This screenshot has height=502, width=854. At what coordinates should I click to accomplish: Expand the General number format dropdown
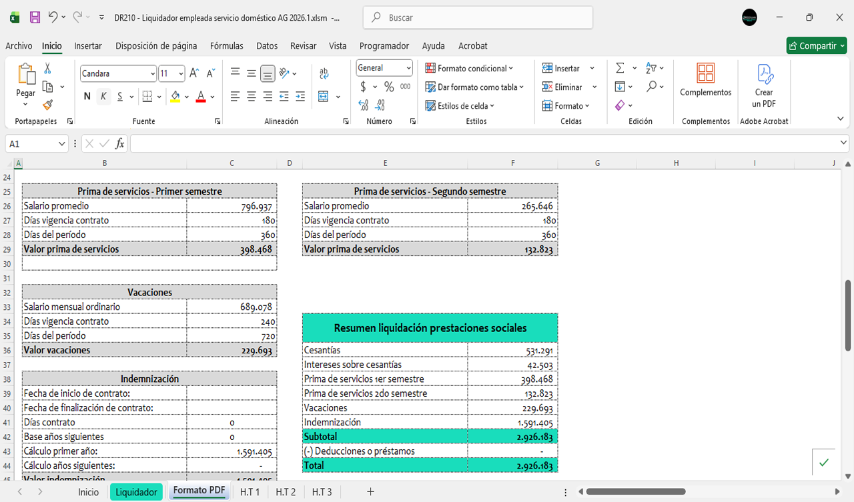tap(408, 68)
